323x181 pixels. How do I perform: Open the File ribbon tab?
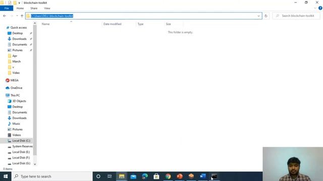pyautogui.click(x=7, y=8)
